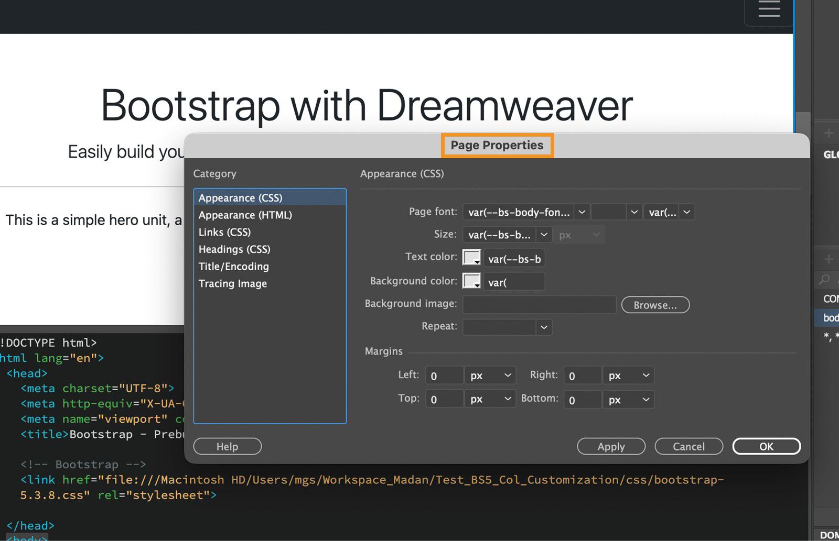The image size is (839, 541).
Task: Open the Bottom margin unit dropdown
Action: pos(628,400)
